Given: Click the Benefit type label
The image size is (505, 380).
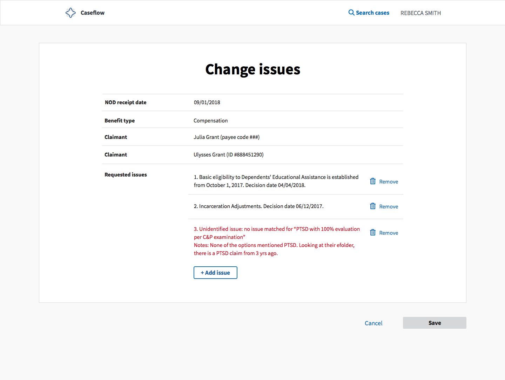Looking at the screenshot, I should 120,121.
